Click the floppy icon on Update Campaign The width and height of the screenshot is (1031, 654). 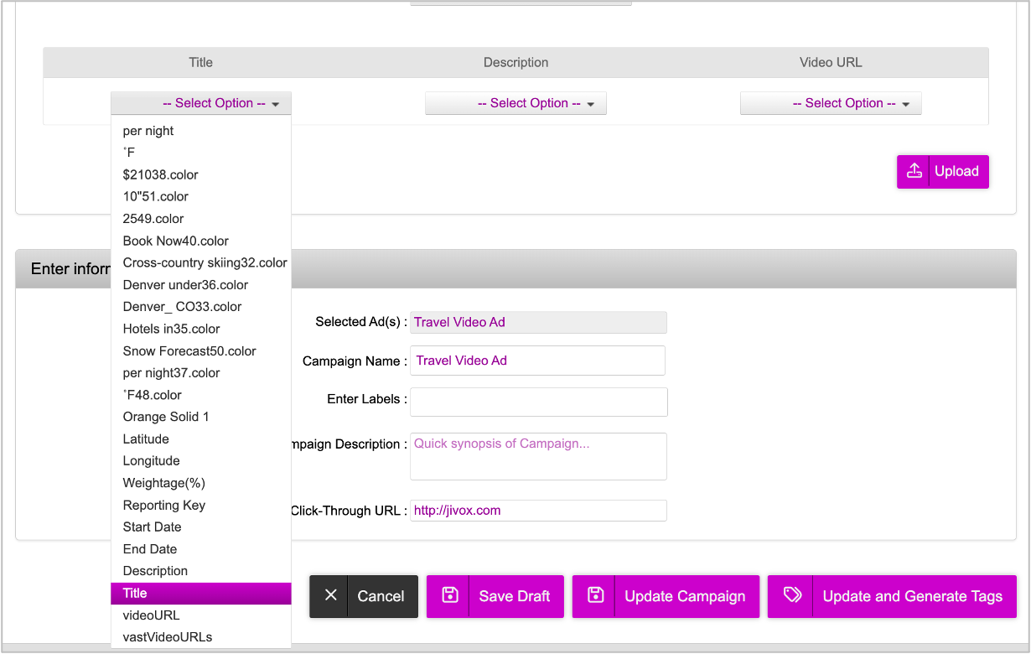[595, 595]
